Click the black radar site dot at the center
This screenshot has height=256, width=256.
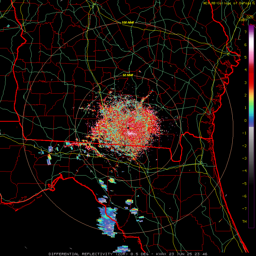pos(128,128)
